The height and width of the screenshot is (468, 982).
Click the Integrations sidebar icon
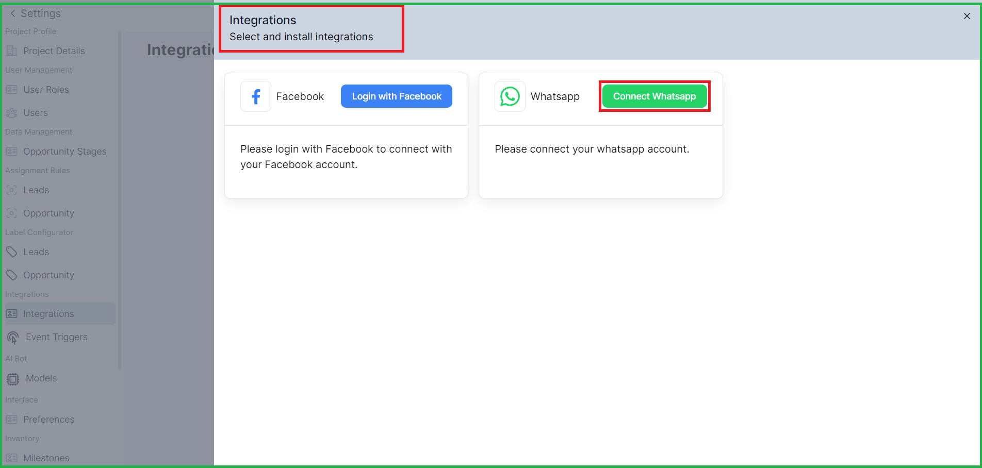pyautogui.click(x=12, y=314)
